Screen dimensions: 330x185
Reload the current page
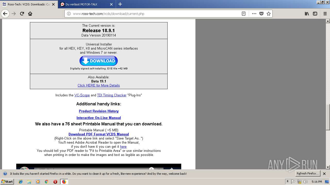22,14
